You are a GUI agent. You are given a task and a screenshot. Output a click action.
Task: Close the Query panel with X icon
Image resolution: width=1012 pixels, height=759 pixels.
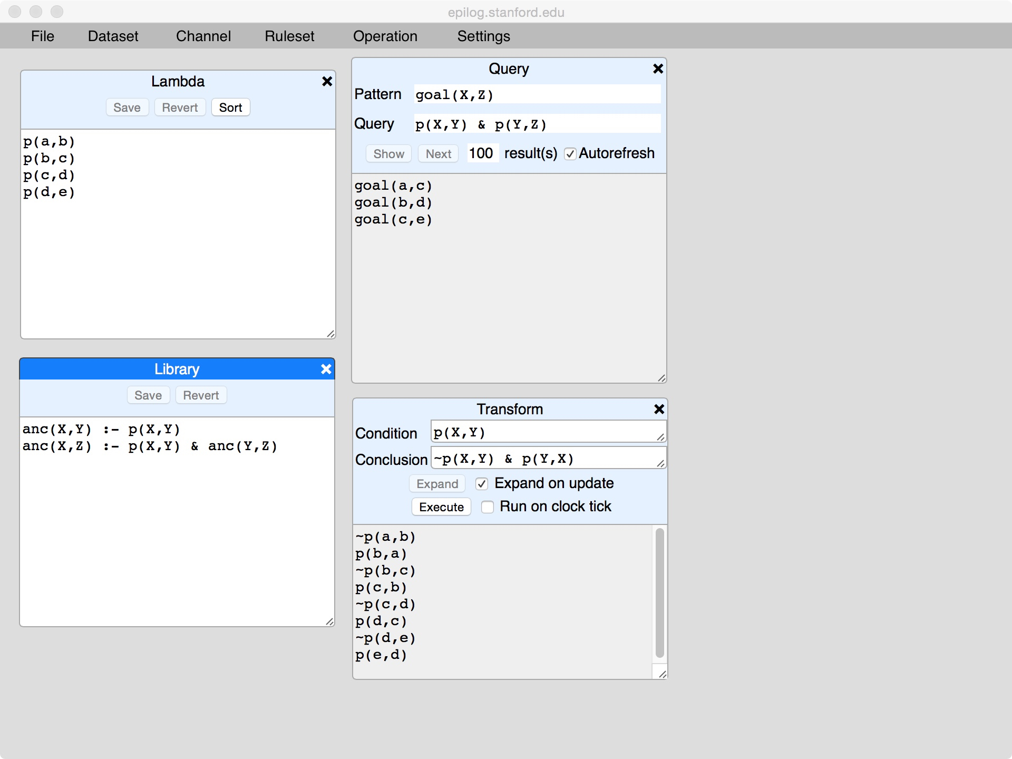tap(658, 69)
